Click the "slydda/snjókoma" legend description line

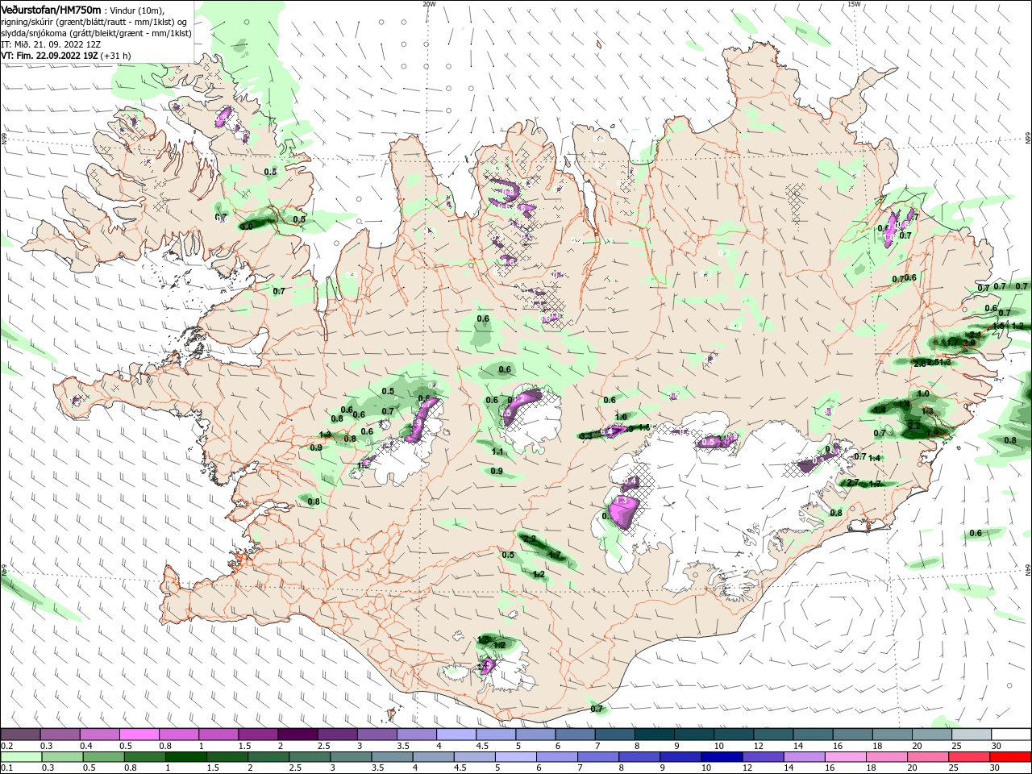[96, 33]
